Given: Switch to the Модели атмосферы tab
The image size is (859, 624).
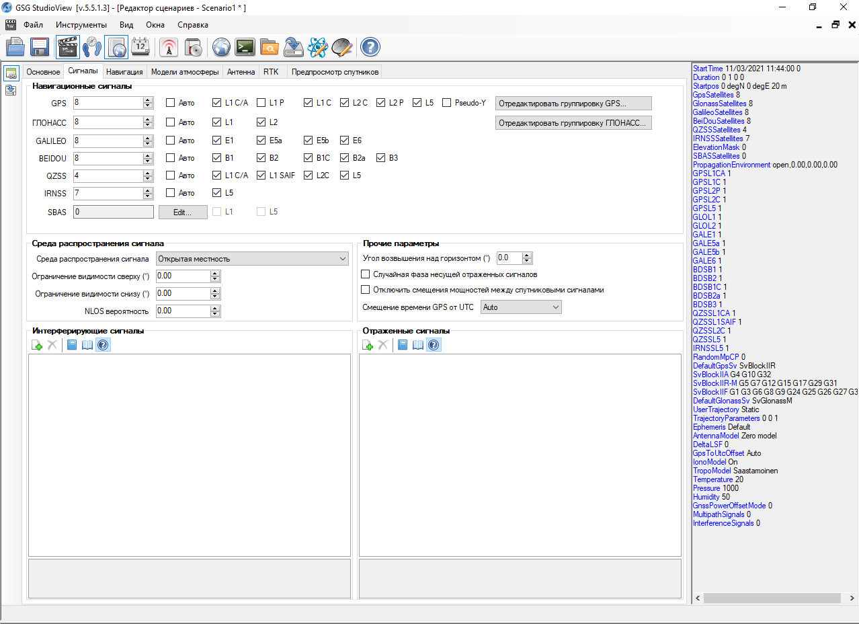Looking at the screenshot, I should click(x=184, y=72).
